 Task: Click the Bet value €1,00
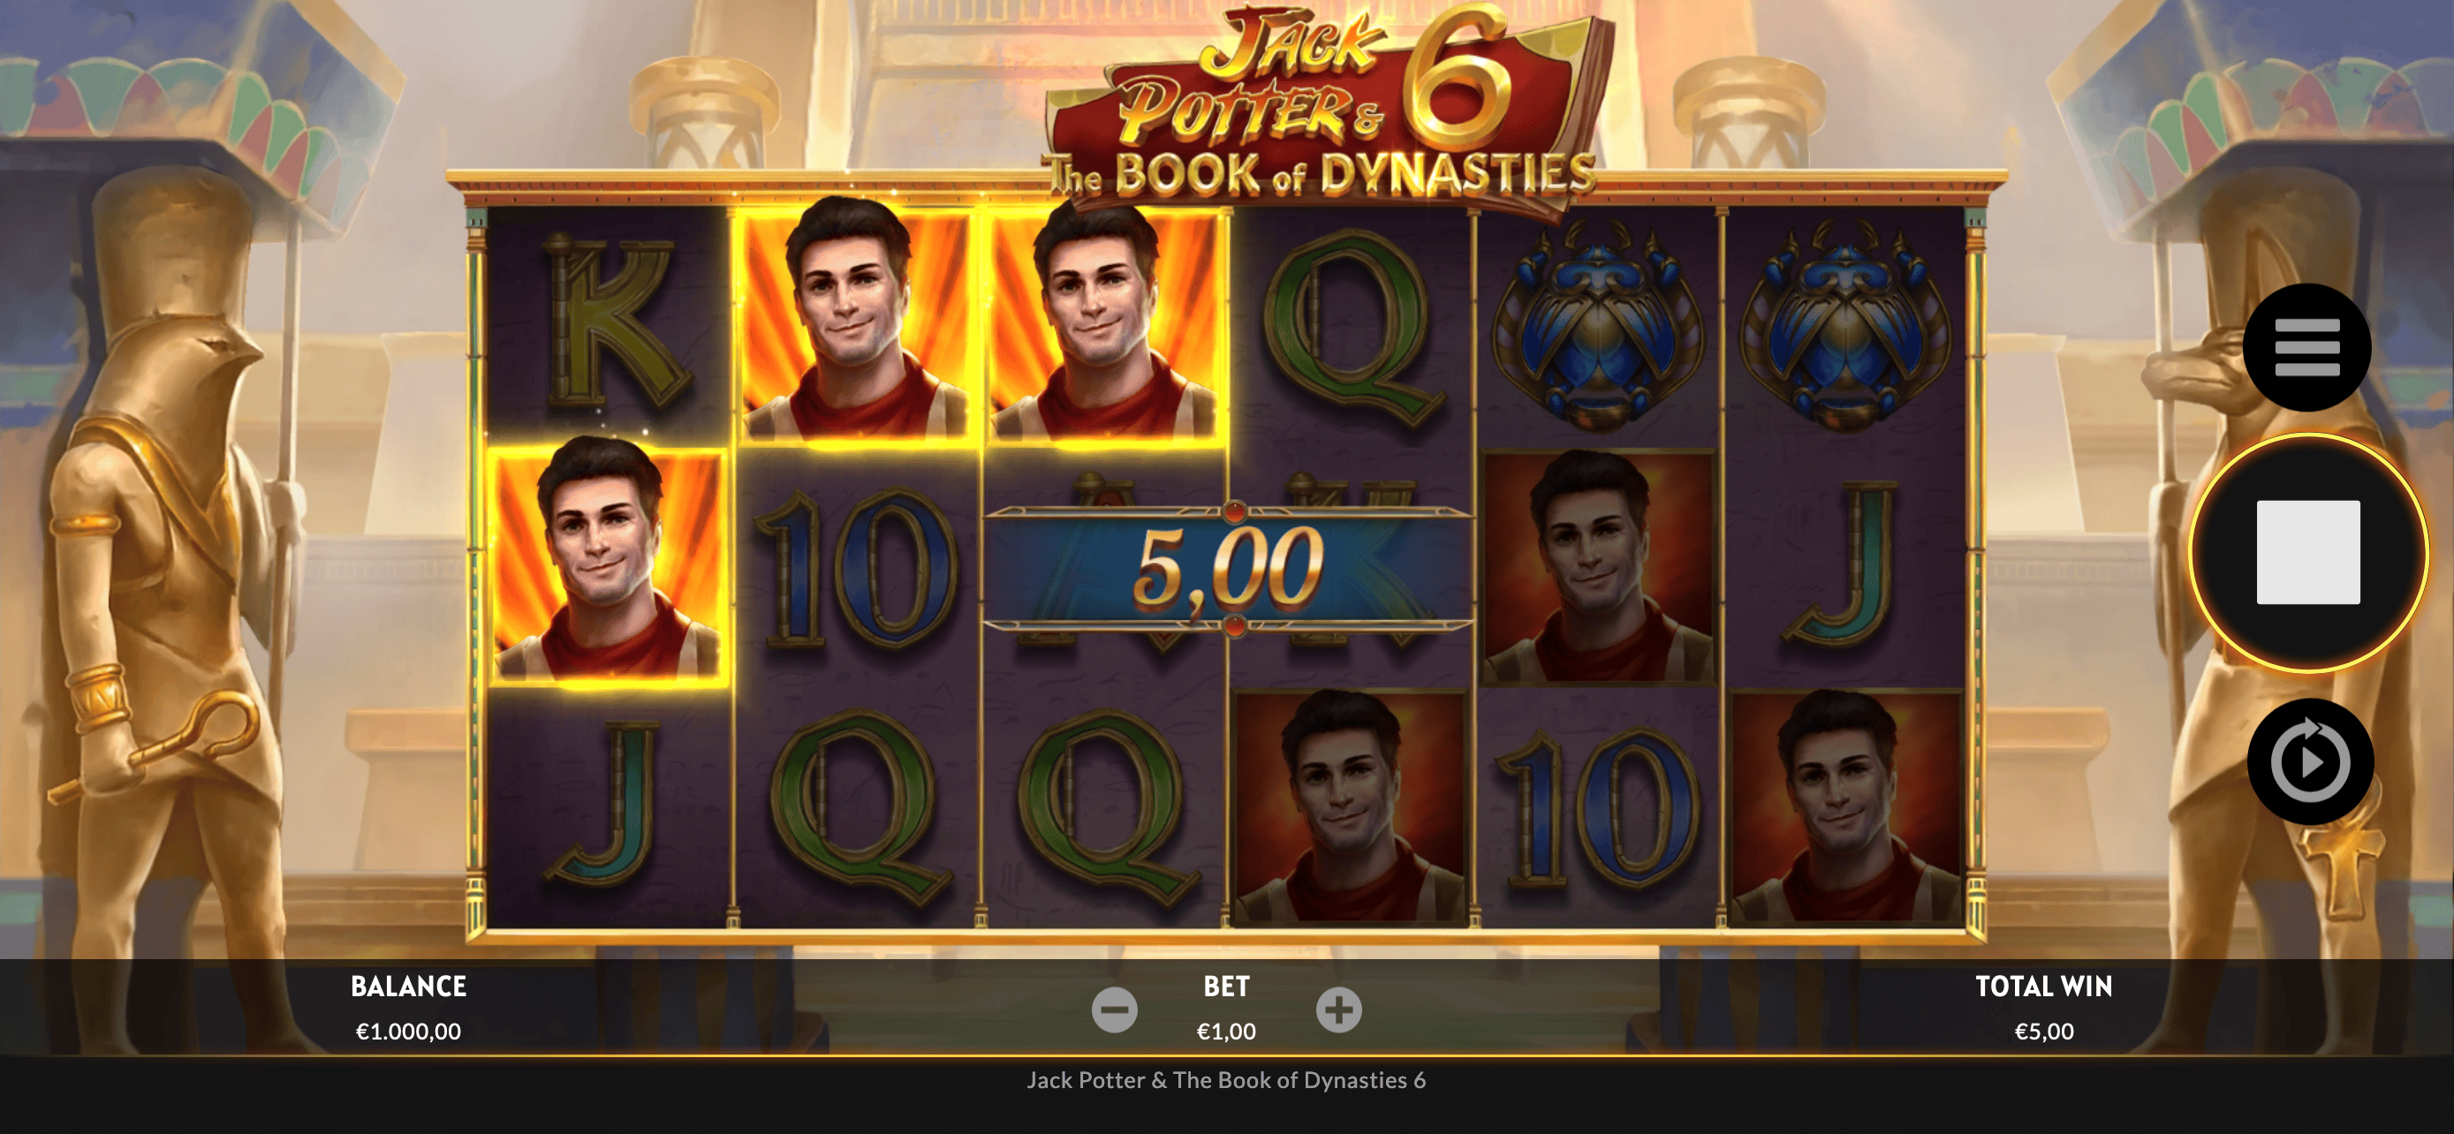[x=1226, y=1032]
